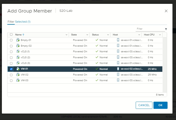Click the VM icon next to vCLS (1)

18,51
